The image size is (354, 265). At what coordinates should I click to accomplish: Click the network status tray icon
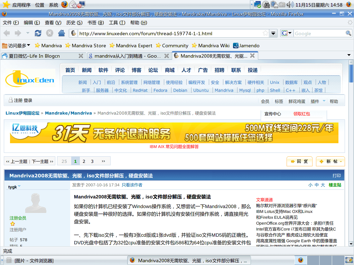(257, 4)
